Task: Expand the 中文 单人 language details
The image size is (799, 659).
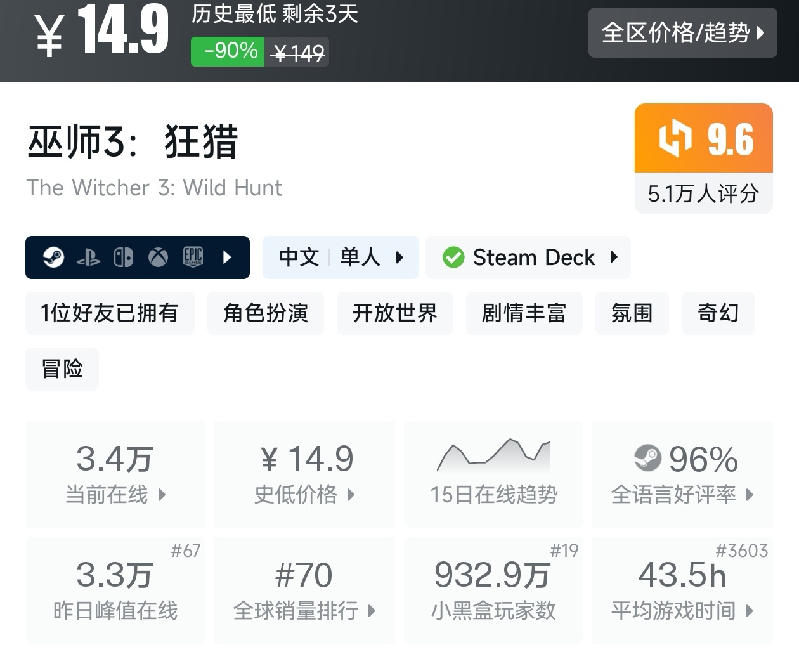Action: (x=341, y=258)
